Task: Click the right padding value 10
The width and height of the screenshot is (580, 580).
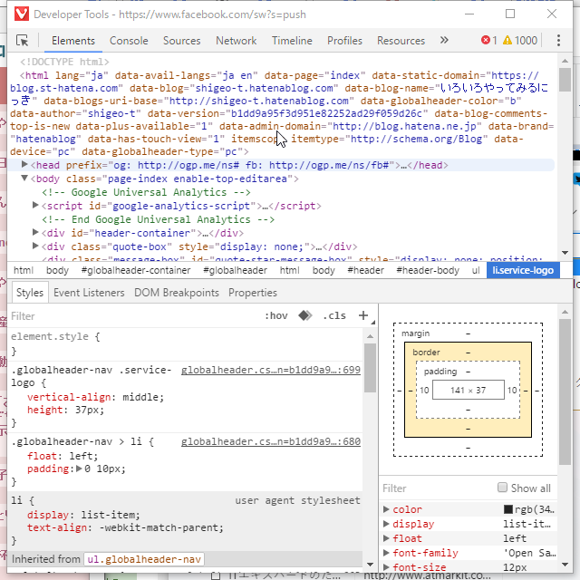Action: [x=512, y=390]
